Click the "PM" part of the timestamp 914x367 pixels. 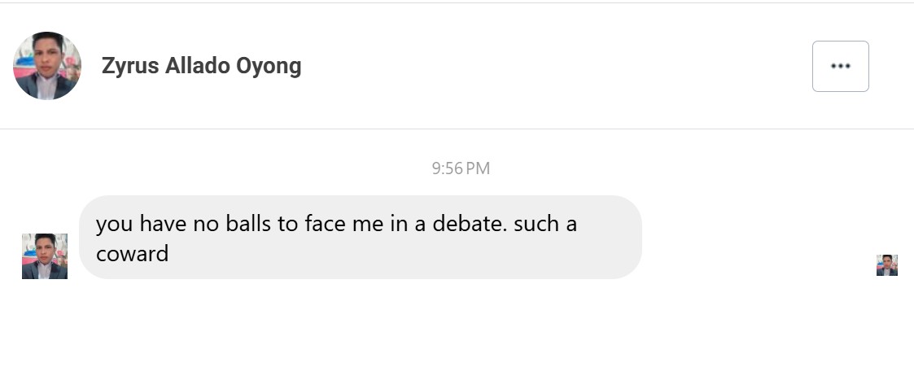click(x=479, y=168)
